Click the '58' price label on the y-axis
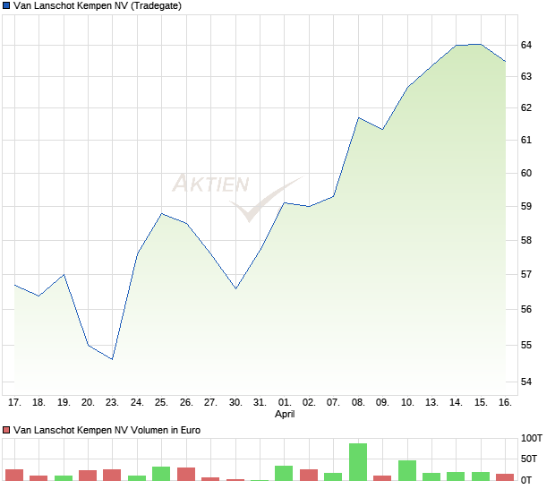Screen dimensions: 555x489 pos(526,240)
